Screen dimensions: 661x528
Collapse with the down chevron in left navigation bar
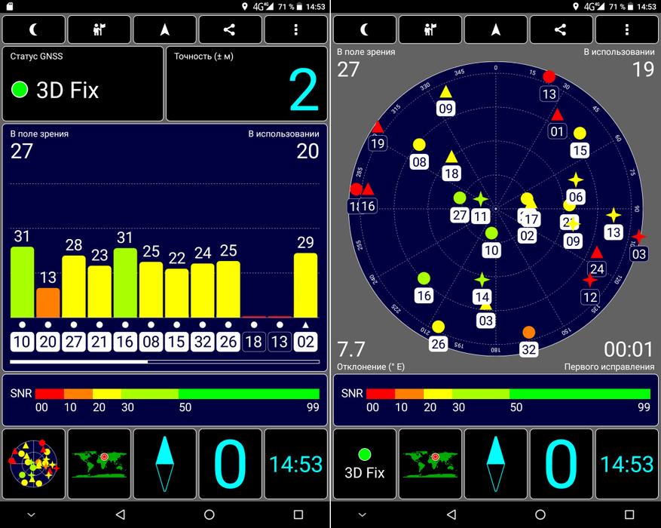click(x=31, y=514)
